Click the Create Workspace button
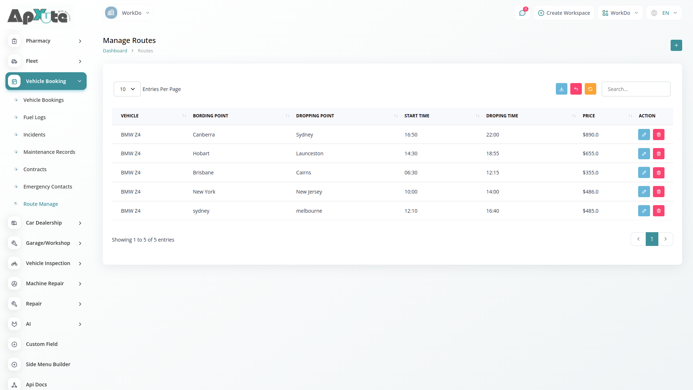Screen dimensions: 693x390 tap(564, 13)
